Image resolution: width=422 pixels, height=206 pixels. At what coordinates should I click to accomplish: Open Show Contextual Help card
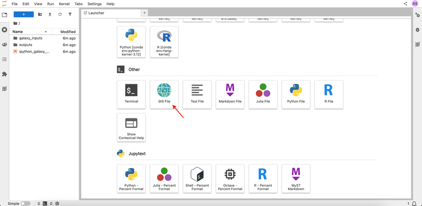pyautogui.click(x=131, y=127)
